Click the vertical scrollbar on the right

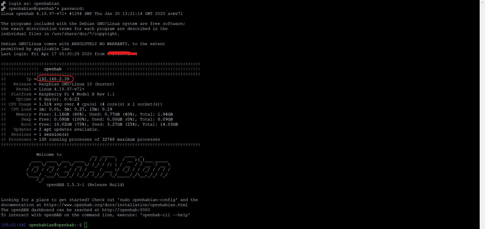click(482, 114)
